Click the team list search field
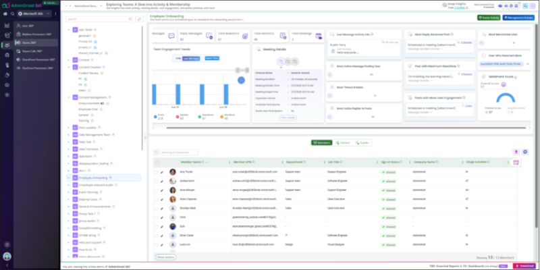The image size is (540, 270). pos(99,20)
